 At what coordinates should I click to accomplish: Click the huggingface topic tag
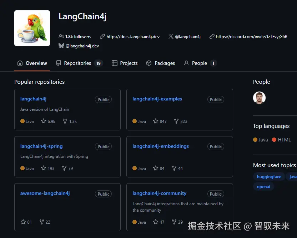click(269, 176)
